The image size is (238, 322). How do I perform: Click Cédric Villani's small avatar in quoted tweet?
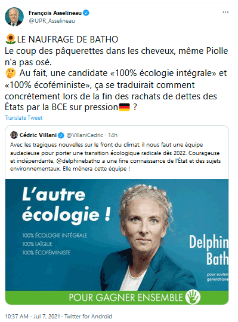coord(14,135)
